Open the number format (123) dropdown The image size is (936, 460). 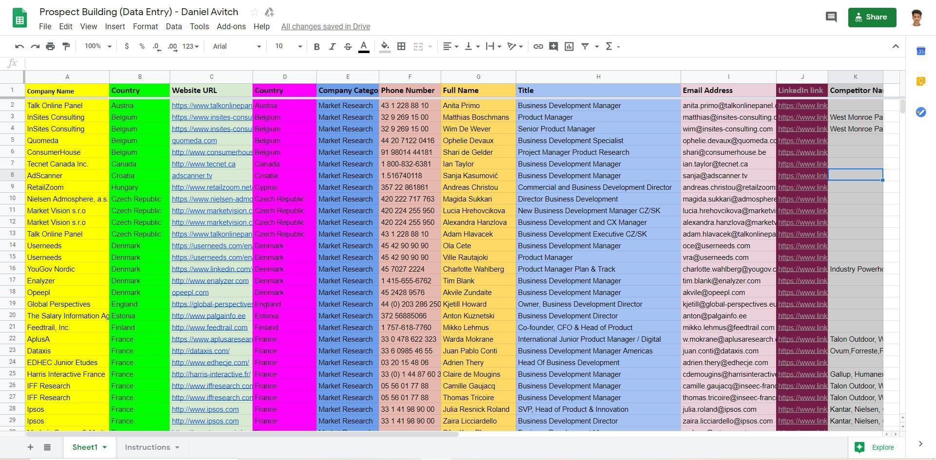[x=189, y=46]
